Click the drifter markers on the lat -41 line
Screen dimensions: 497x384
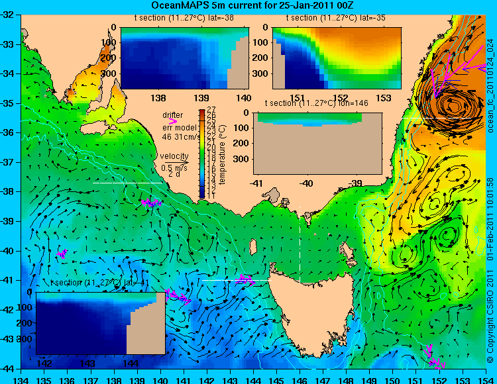click(245, 280)
